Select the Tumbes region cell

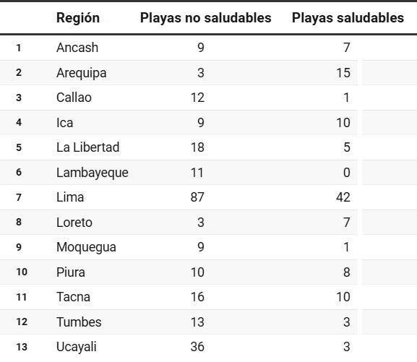(x=79, y=322)
